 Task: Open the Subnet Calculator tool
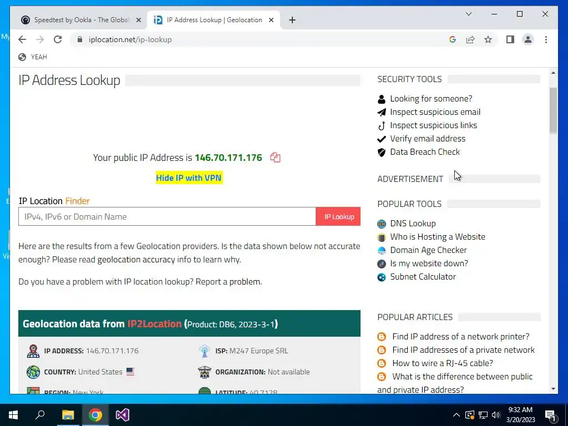[x=423, y=277]
